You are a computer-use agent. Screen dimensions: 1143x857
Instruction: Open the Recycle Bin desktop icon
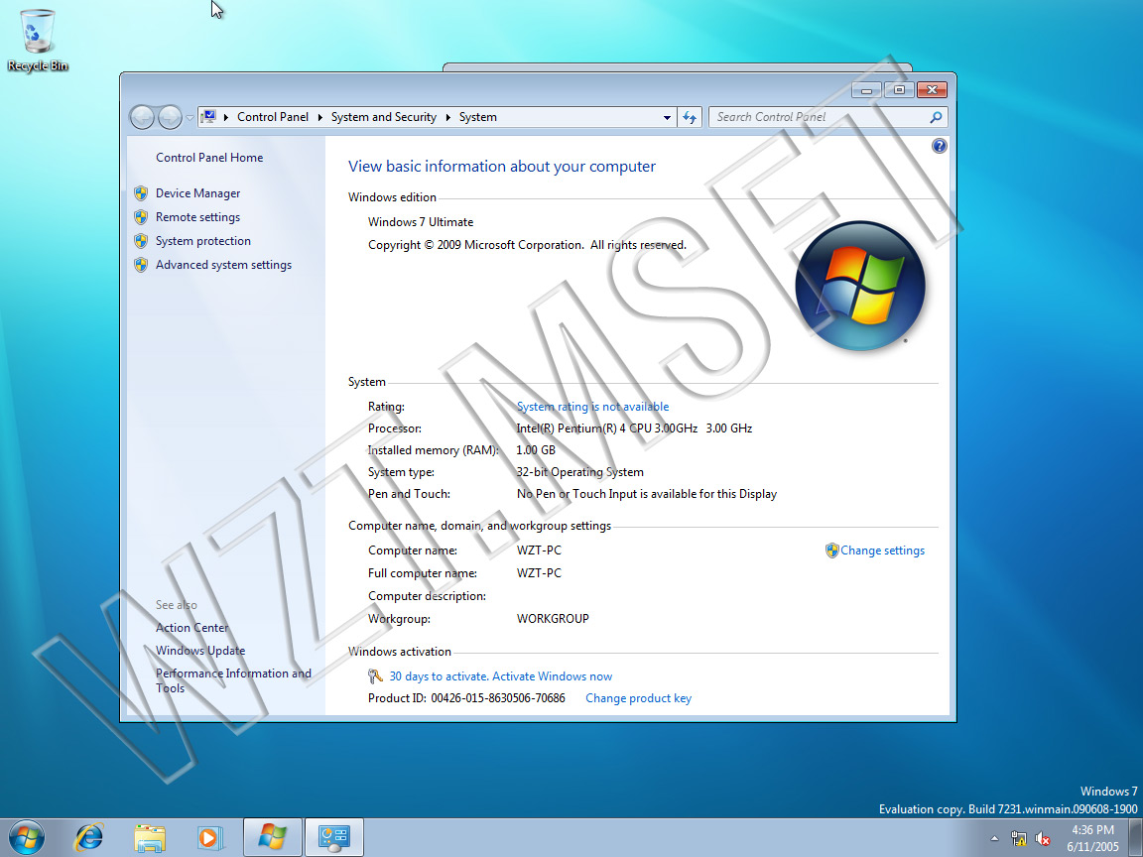(x=37, y=40)
